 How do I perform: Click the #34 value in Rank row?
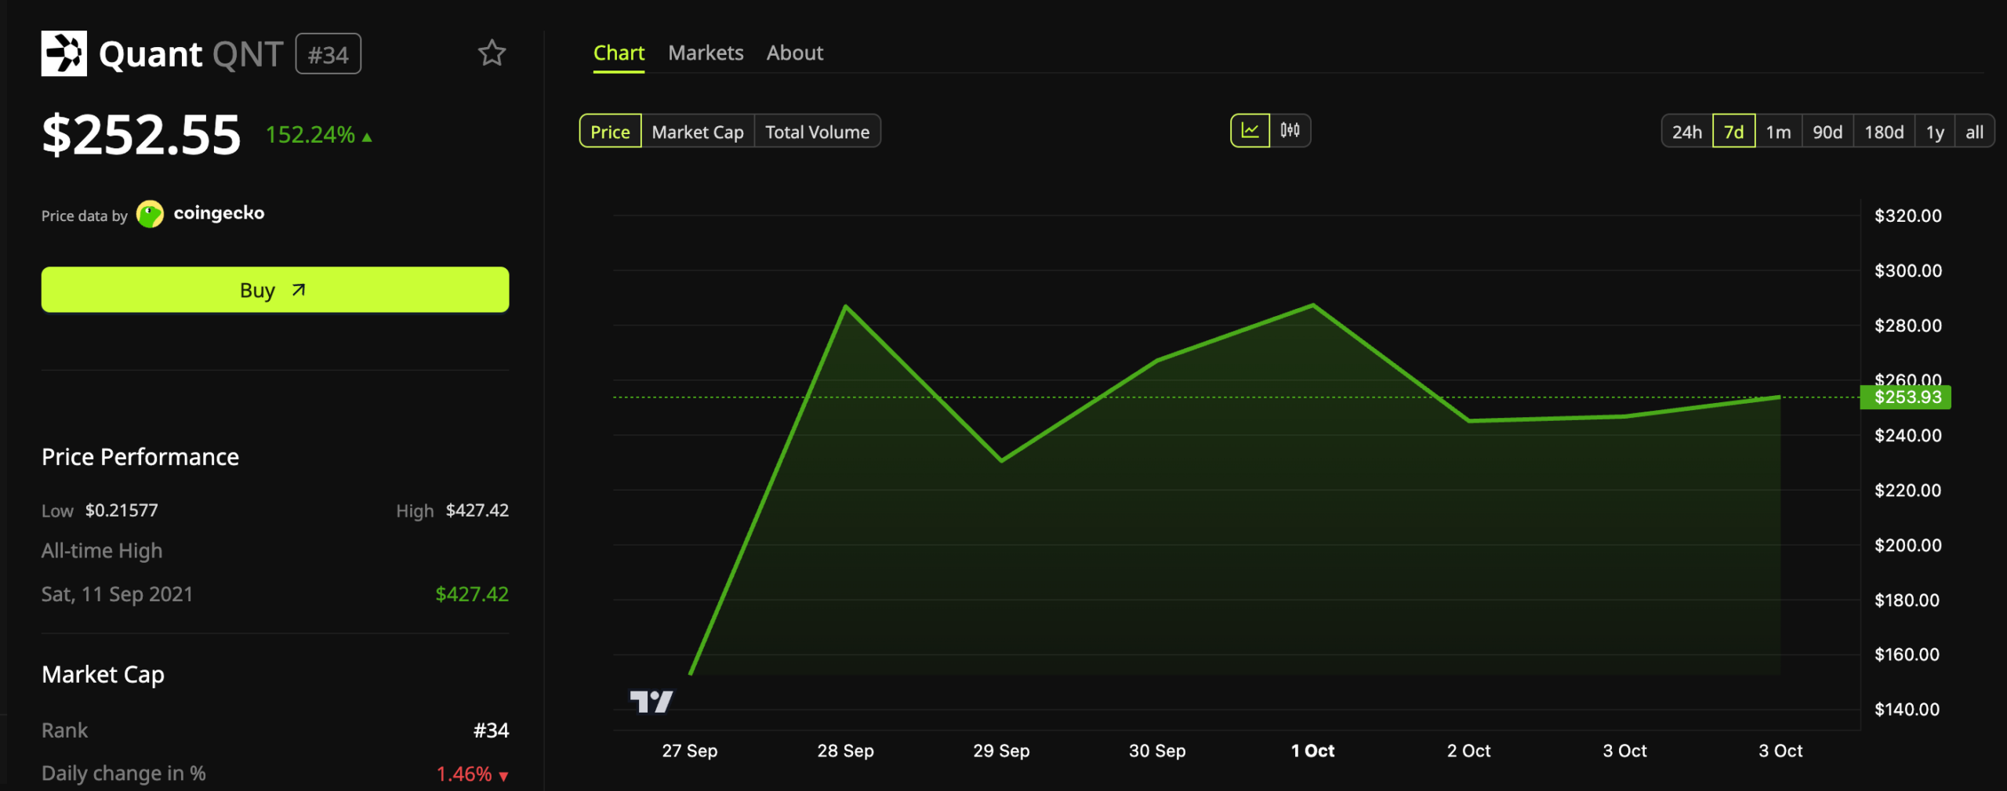(x=492, y=731)
